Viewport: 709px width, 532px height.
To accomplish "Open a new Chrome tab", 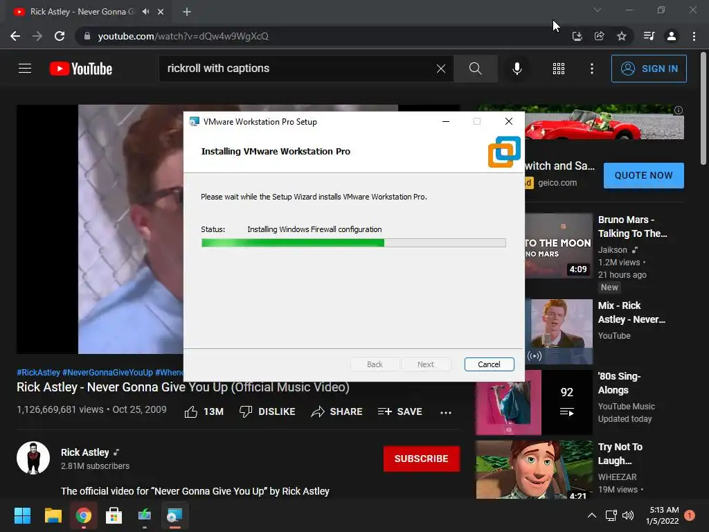I will click(187, 12).
